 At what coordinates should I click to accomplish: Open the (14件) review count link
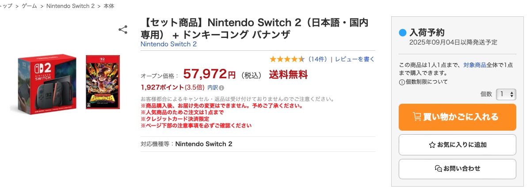pos(317,59)
